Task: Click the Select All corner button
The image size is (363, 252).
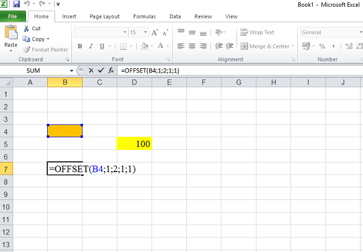Action: click(7, 83)
